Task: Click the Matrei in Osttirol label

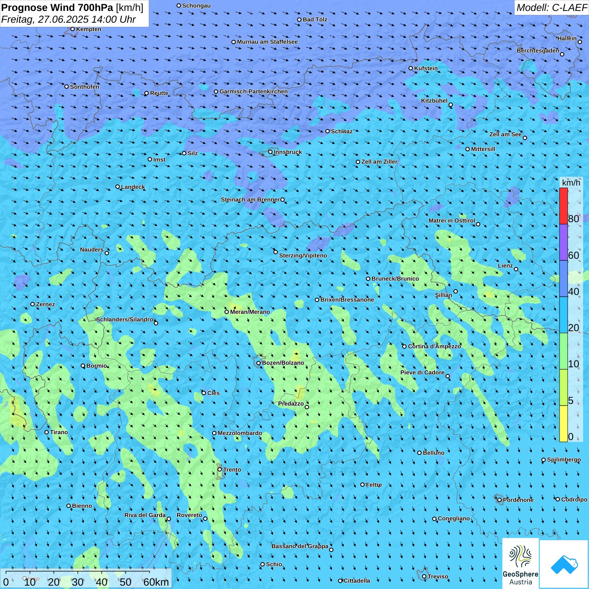Action: click(x=452, y=220)
